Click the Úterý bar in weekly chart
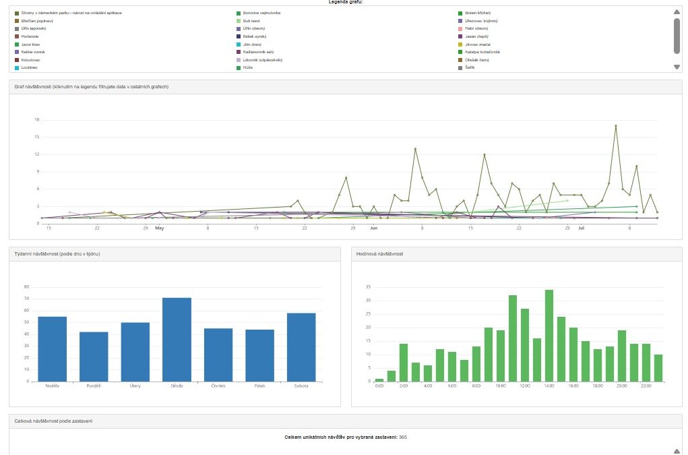This screenshot has height=455, width=688. (x=135, y=352)
